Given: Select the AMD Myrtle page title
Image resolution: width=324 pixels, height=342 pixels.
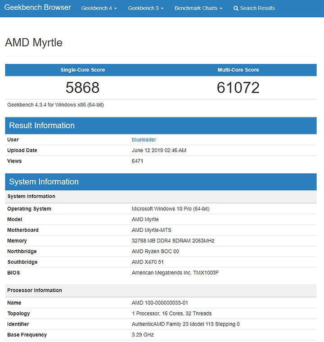Looking at the screenshot, I should coord(34,43).
